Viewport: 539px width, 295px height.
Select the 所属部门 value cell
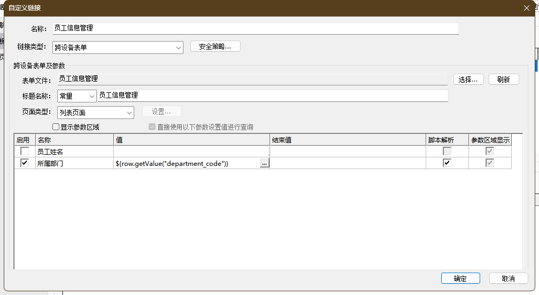click(x=186, y=164)
